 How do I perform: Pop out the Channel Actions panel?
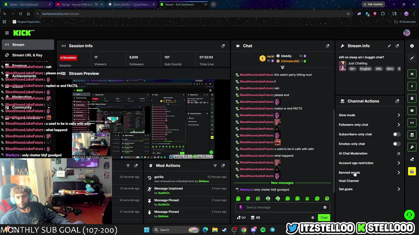coord(397,101)
